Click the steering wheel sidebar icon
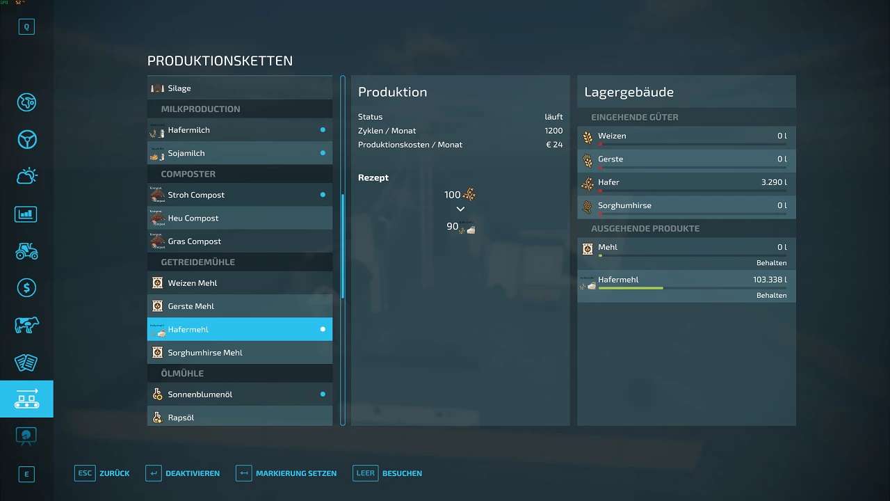 [26, 139]
